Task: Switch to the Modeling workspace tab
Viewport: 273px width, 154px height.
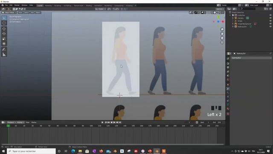Action: point(48,6)
